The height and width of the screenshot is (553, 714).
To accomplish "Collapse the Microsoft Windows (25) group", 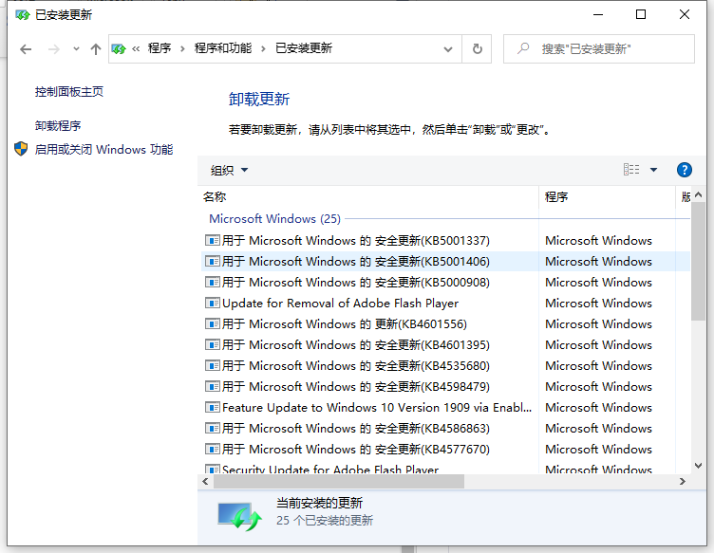I will pos(274,219).
